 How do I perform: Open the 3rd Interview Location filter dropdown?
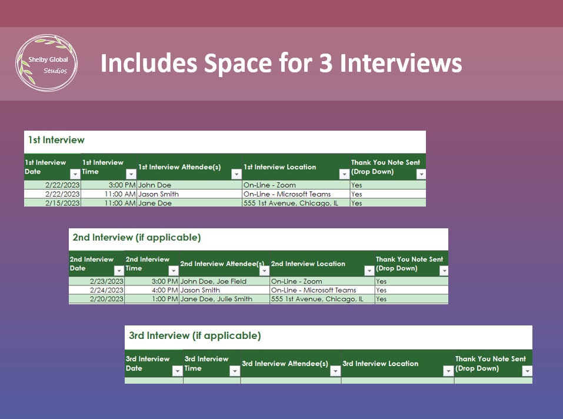coord(448,371)
